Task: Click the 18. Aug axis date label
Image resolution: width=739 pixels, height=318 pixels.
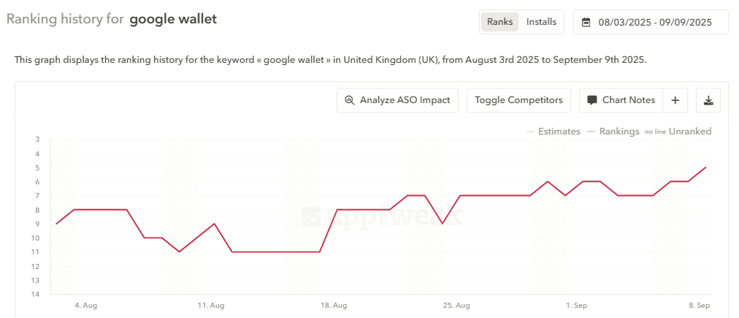Action: pos(334,306)
